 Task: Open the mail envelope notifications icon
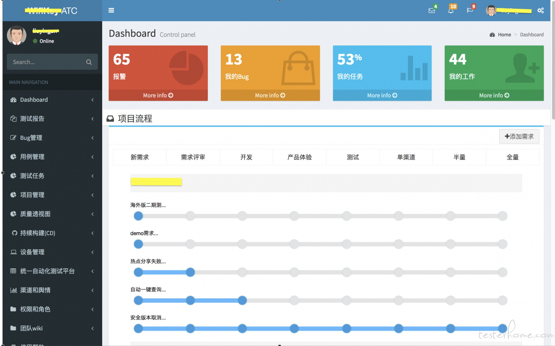pyautogui.click(x=432, y=11)
